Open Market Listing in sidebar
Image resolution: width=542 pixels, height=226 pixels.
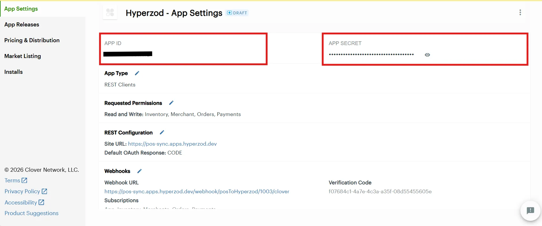tap(22, 56)
